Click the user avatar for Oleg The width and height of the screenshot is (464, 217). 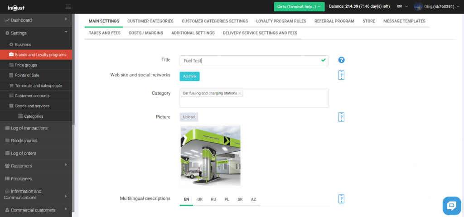418,6
